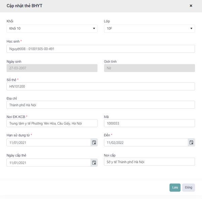Open calendar picker for Ngày cấp thẻ
202x199 pixels.
(94, 163)
